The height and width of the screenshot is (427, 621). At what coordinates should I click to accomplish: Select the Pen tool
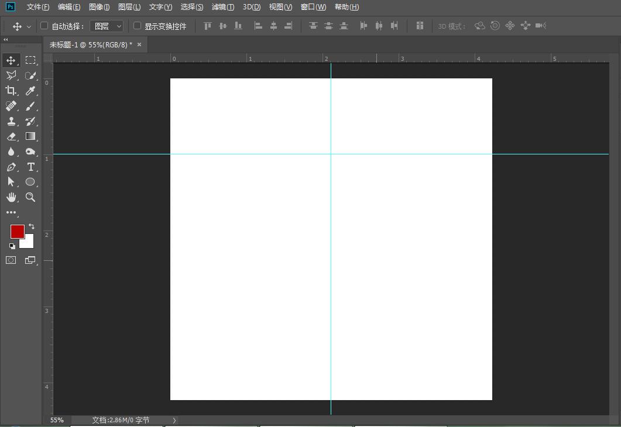point(11,167)
